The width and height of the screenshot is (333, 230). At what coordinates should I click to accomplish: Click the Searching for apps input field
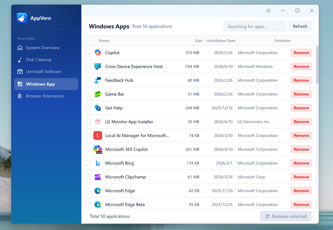coord(255,27)
